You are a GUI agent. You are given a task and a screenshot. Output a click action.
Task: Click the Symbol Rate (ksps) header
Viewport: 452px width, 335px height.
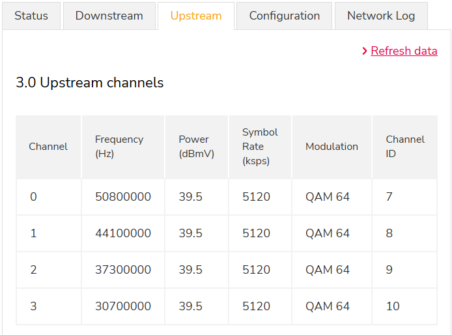tap(260, 147)
